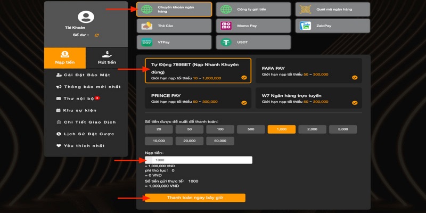Switch to the Nạp tiền tab
426x213 pixels.
coord(65,58)
